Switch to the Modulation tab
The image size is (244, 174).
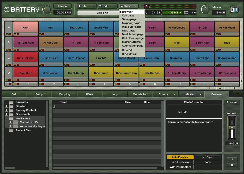(x=140, y=94)
